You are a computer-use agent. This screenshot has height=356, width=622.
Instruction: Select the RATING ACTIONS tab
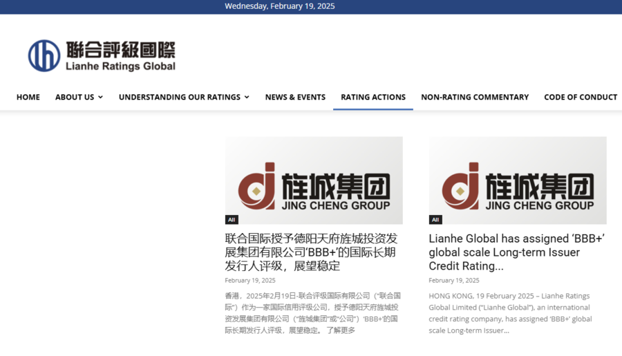pos(373,97)
